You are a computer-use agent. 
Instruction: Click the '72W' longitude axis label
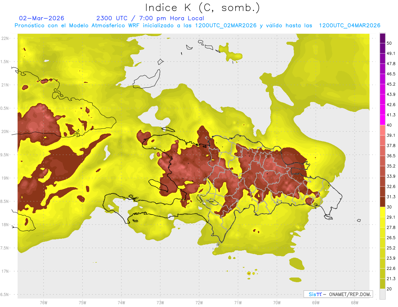(x=199, y=303)
